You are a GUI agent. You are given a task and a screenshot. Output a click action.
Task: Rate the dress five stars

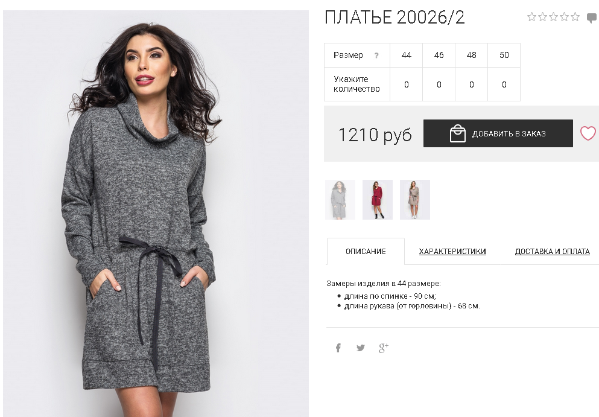[x=575, y=17]
